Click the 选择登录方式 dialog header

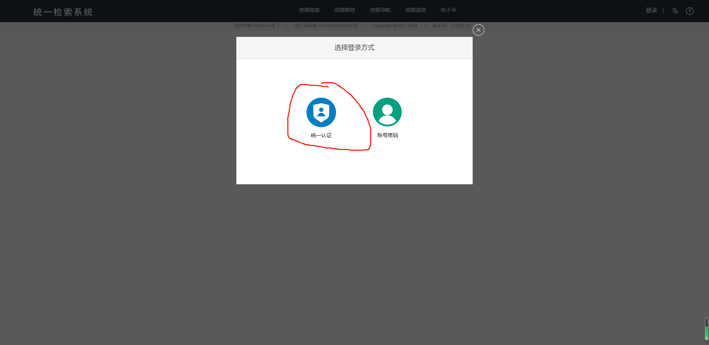coord(354,48)
